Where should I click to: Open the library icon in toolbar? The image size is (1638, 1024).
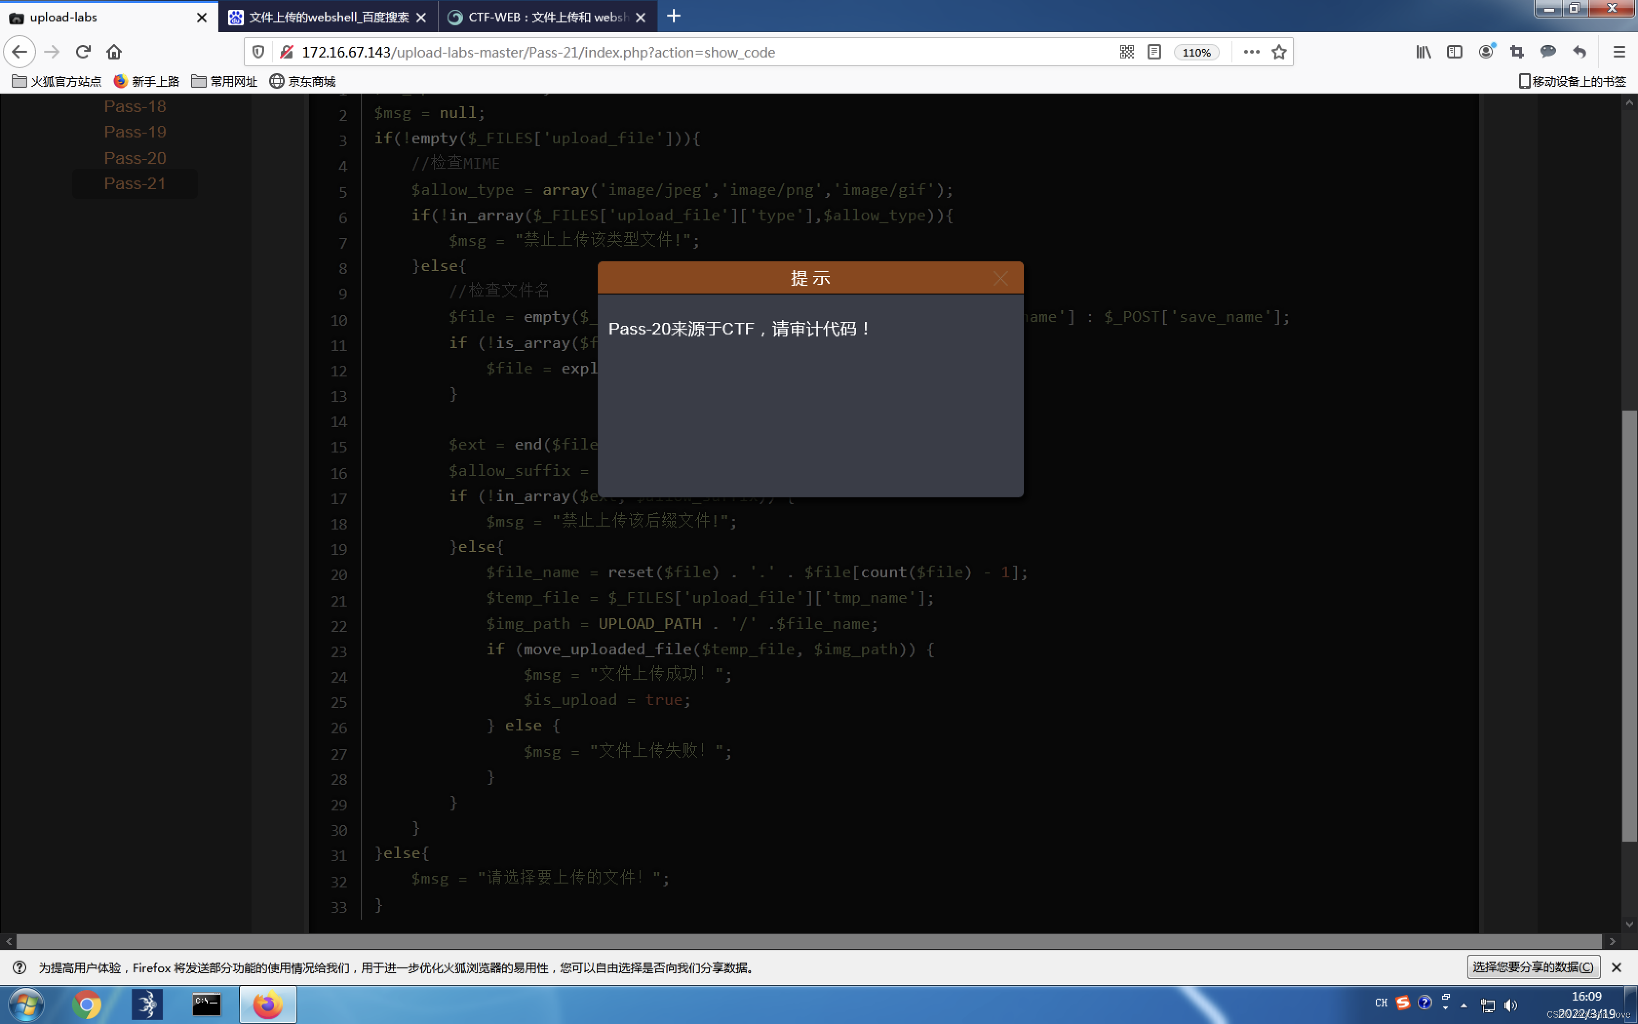click(x=1423, y=52)
